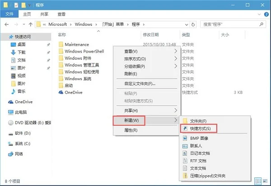Screen dimensions: 271x186
Task: Open the 查看(V) context submenu
Action: (147, 51)
